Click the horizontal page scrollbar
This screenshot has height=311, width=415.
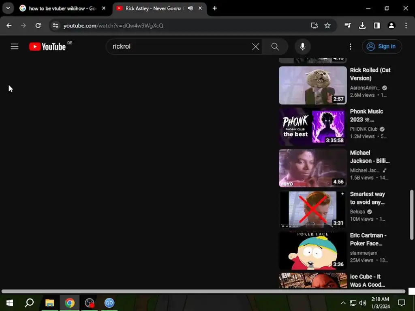203,292
